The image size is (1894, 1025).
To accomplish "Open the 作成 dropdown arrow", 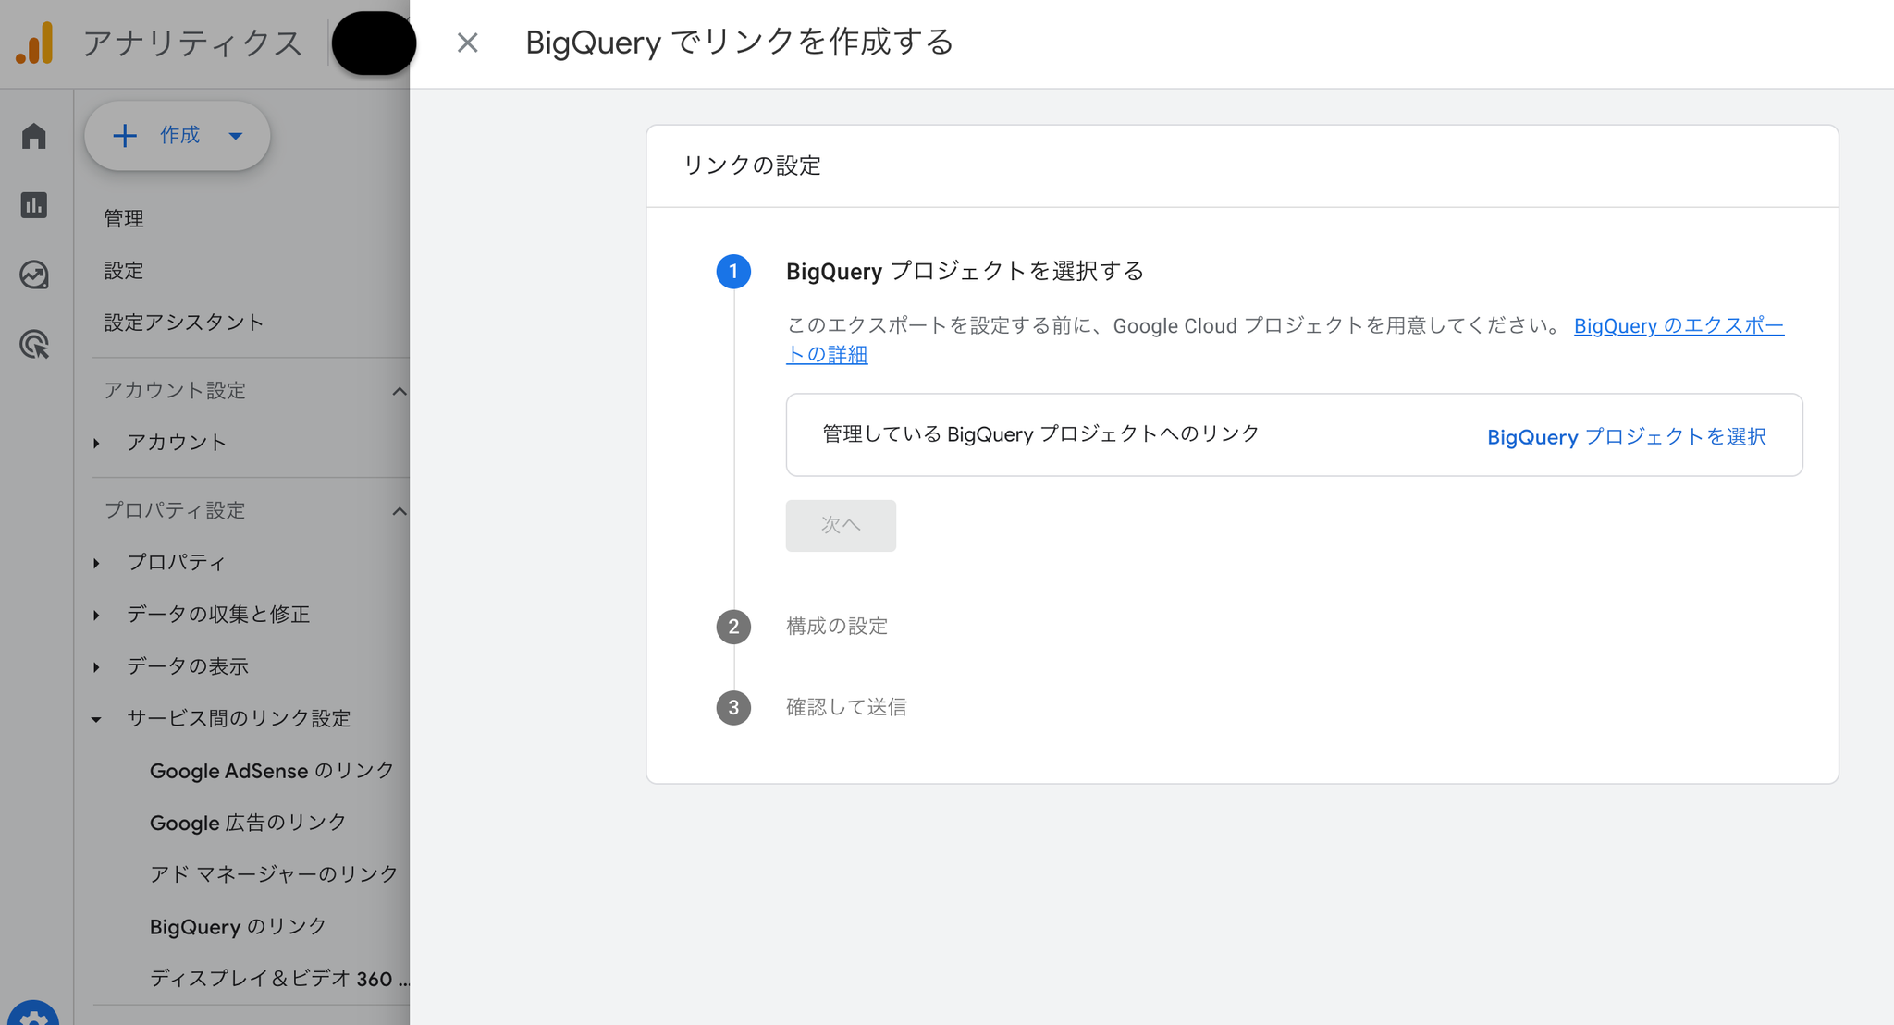I will pos(236,136).
